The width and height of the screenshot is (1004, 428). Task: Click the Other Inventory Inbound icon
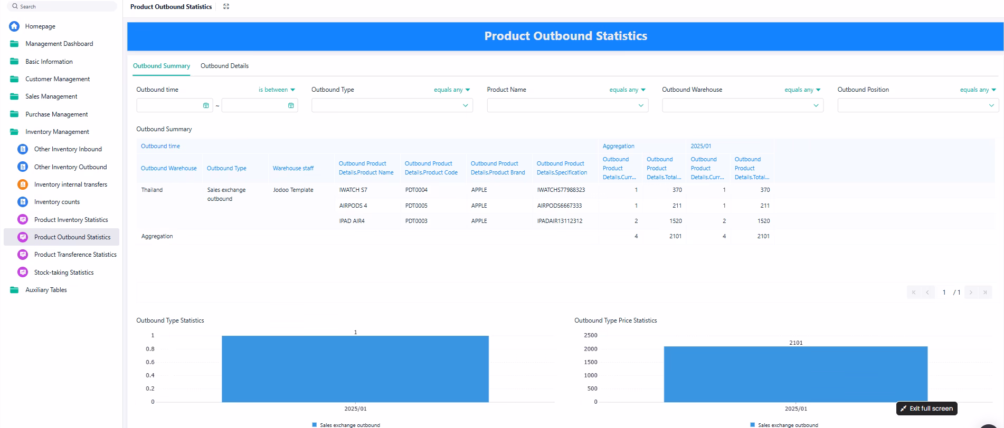click(x=23, y=149)
